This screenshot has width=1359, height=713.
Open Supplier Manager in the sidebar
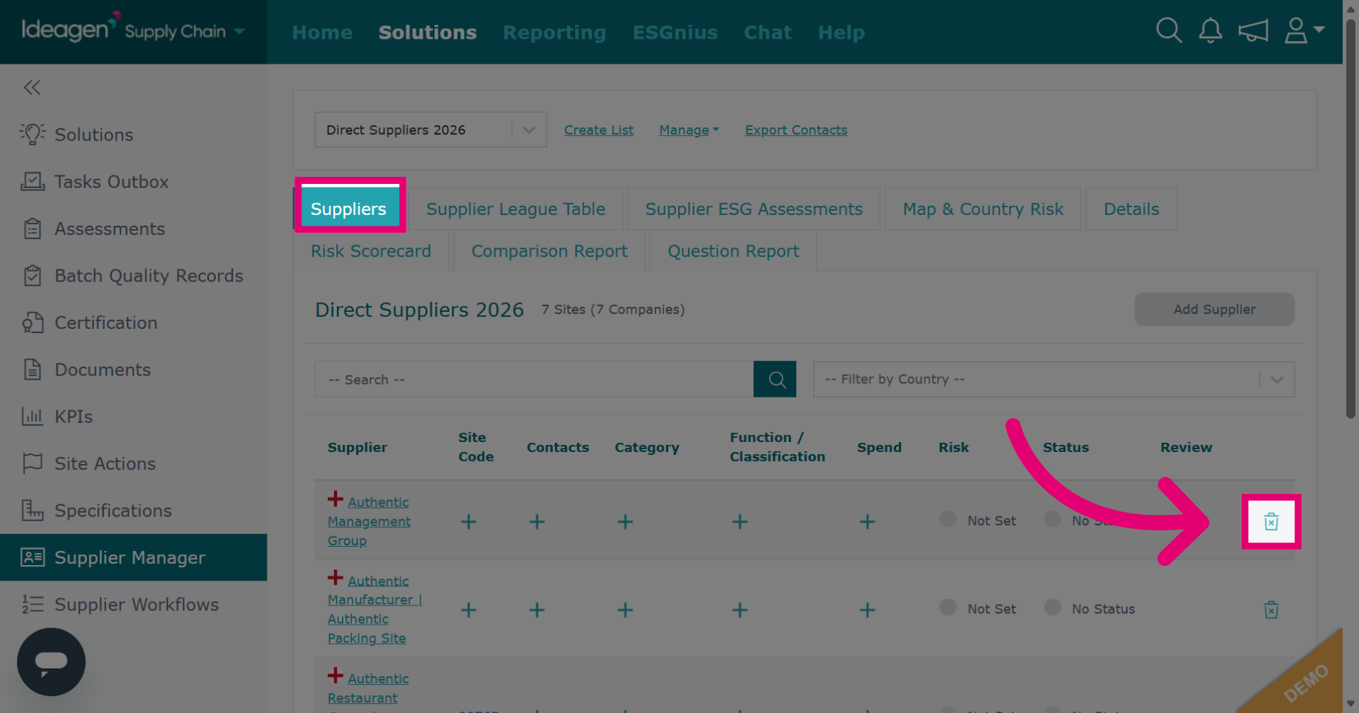pyautogui.click(x=134, y=557)
